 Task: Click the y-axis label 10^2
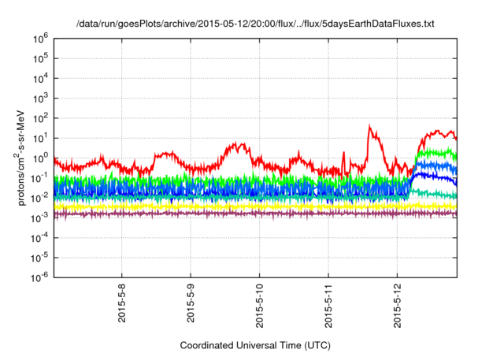pyautogui.click(x=40, y=119)
